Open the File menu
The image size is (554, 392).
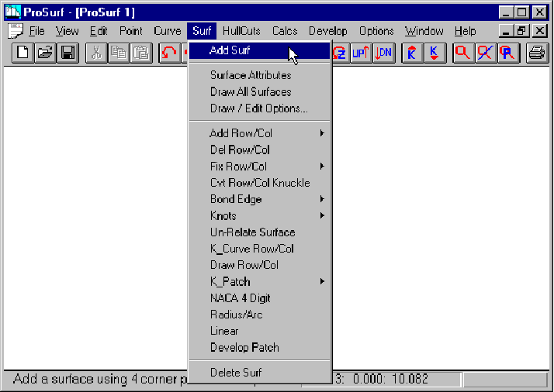click(x=36, y=31)
